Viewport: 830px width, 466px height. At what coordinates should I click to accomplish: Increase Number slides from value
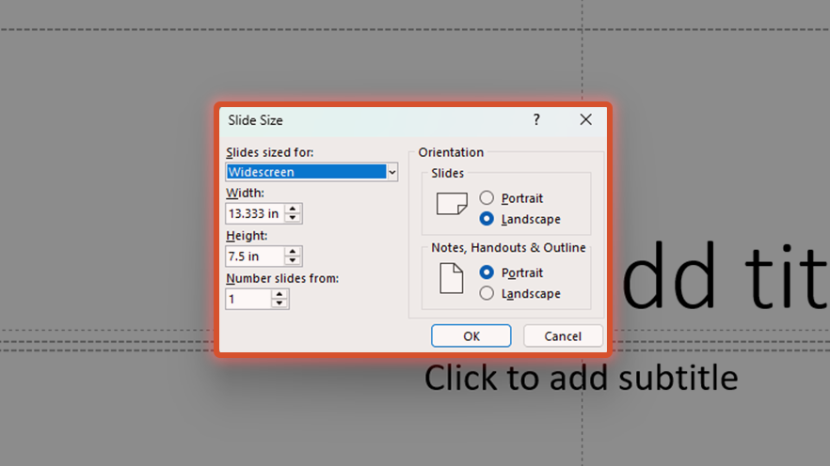pos(279,295)
